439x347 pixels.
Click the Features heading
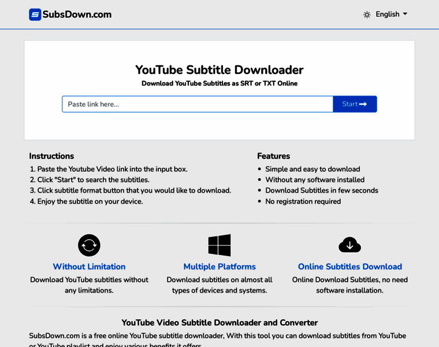[x=273, y=156]
